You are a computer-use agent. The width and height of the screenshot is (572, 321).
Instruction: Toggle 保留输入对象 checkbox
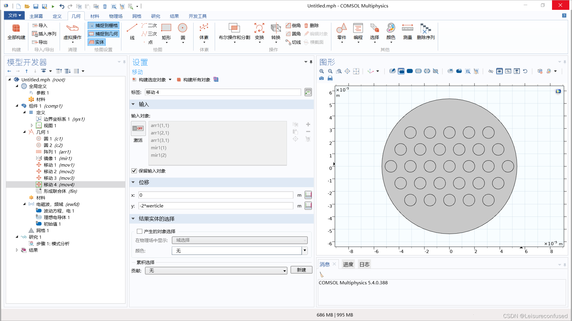[x=134, y=171]
